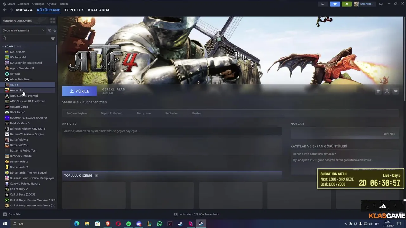Image resolution: width=406 pixels, height=228 pixels.
Task: Show ALTF4 game info icon
Action: point(387,91)
